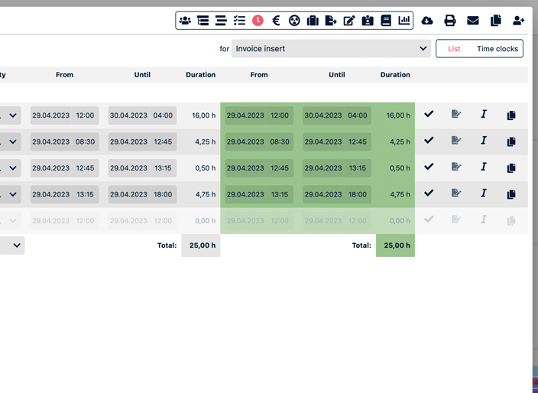The image size is (538, 393).
Task: Switch to the Time clocks tab
Action: tap(497, 48)
